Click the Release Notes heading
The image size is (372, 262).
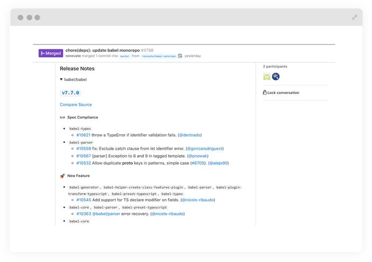(77, 68)
